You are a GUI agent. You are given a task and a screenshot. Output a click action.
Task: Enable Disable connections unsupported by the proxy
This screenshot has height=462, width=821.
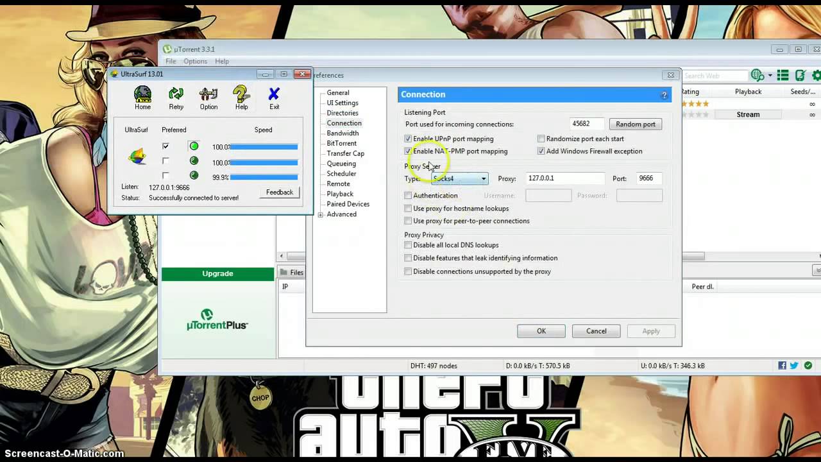(x=408, y=271)
